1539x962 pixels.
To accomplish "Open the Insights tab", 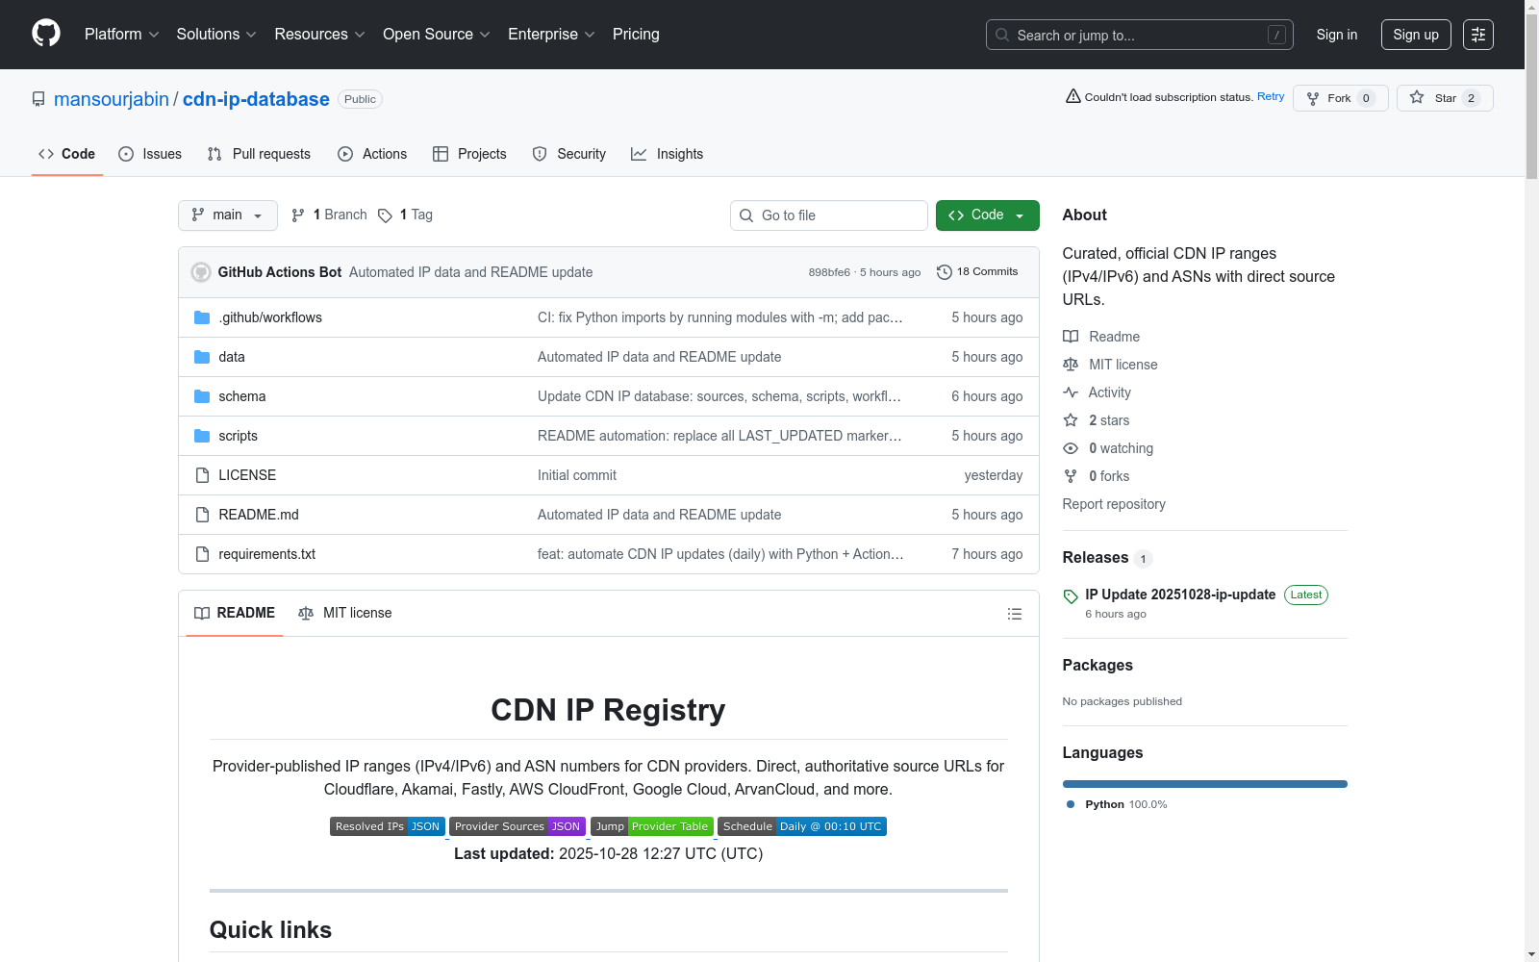I will click(x=668, y=154).
